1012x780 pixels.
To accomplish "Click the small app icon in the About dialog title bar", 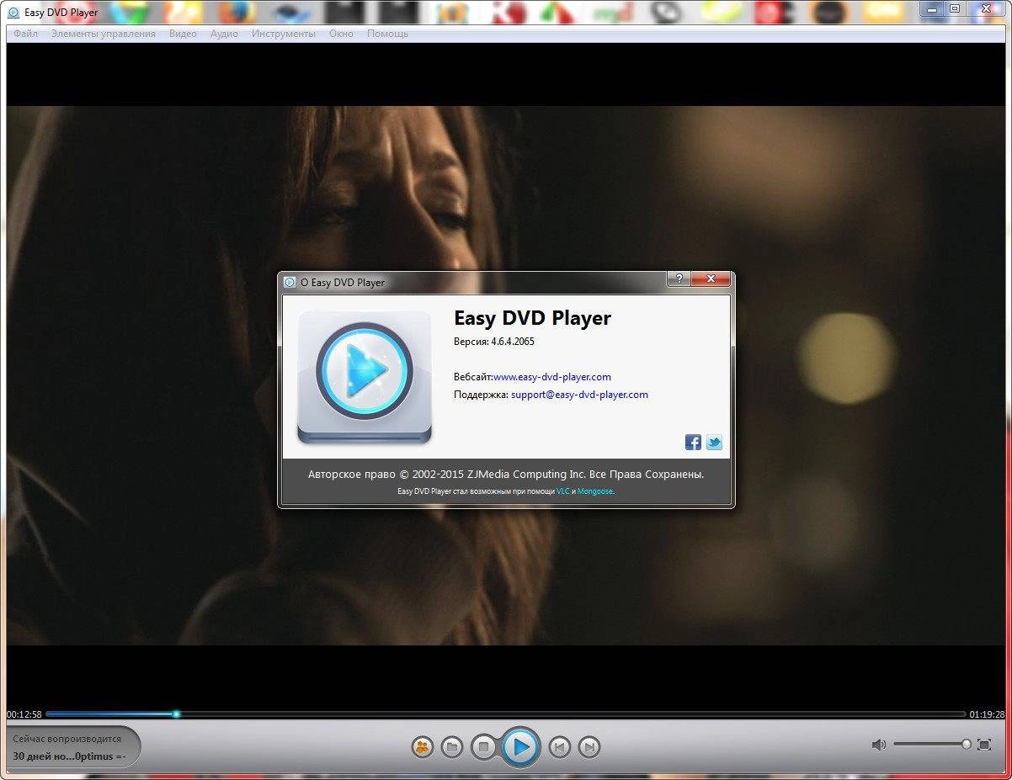I will (x=290, y=283).
